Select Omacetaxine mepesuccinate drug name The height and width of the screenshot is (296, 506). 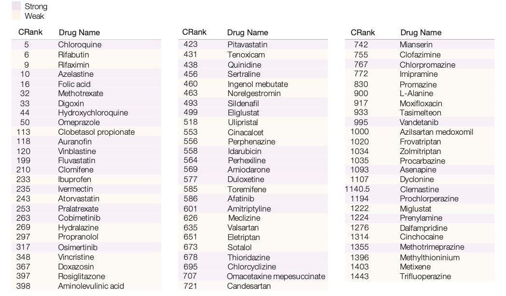pyautogui.click(x=276, y=276)
